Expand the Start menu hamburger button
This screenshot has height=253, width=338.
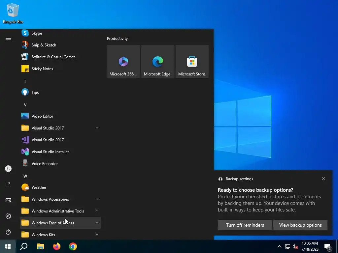(8, 38)
